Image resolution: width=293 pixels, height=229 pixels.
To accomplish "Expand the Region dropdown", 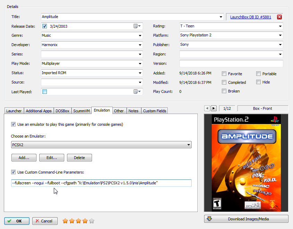I will (x=280, y=54).
